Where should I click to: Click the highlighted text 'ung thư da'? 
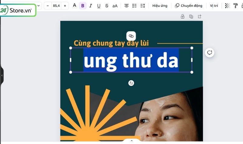(131, 60)
